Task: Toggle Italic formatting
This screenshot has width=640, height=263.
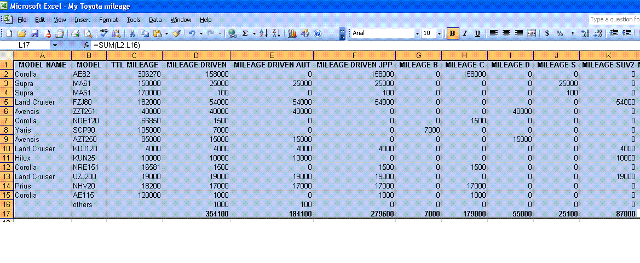Action: pyautogui.click(x=464, y=33)
